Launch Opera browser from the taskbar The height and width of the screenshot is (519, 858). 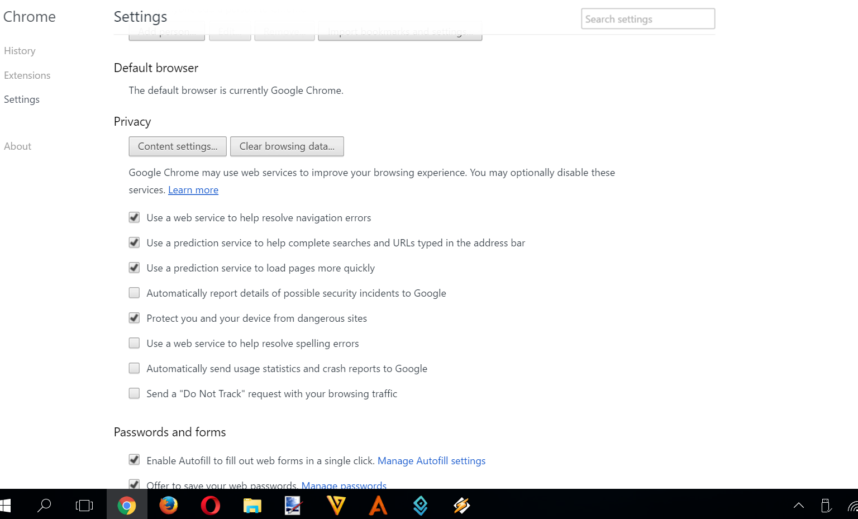click(211, 506)
